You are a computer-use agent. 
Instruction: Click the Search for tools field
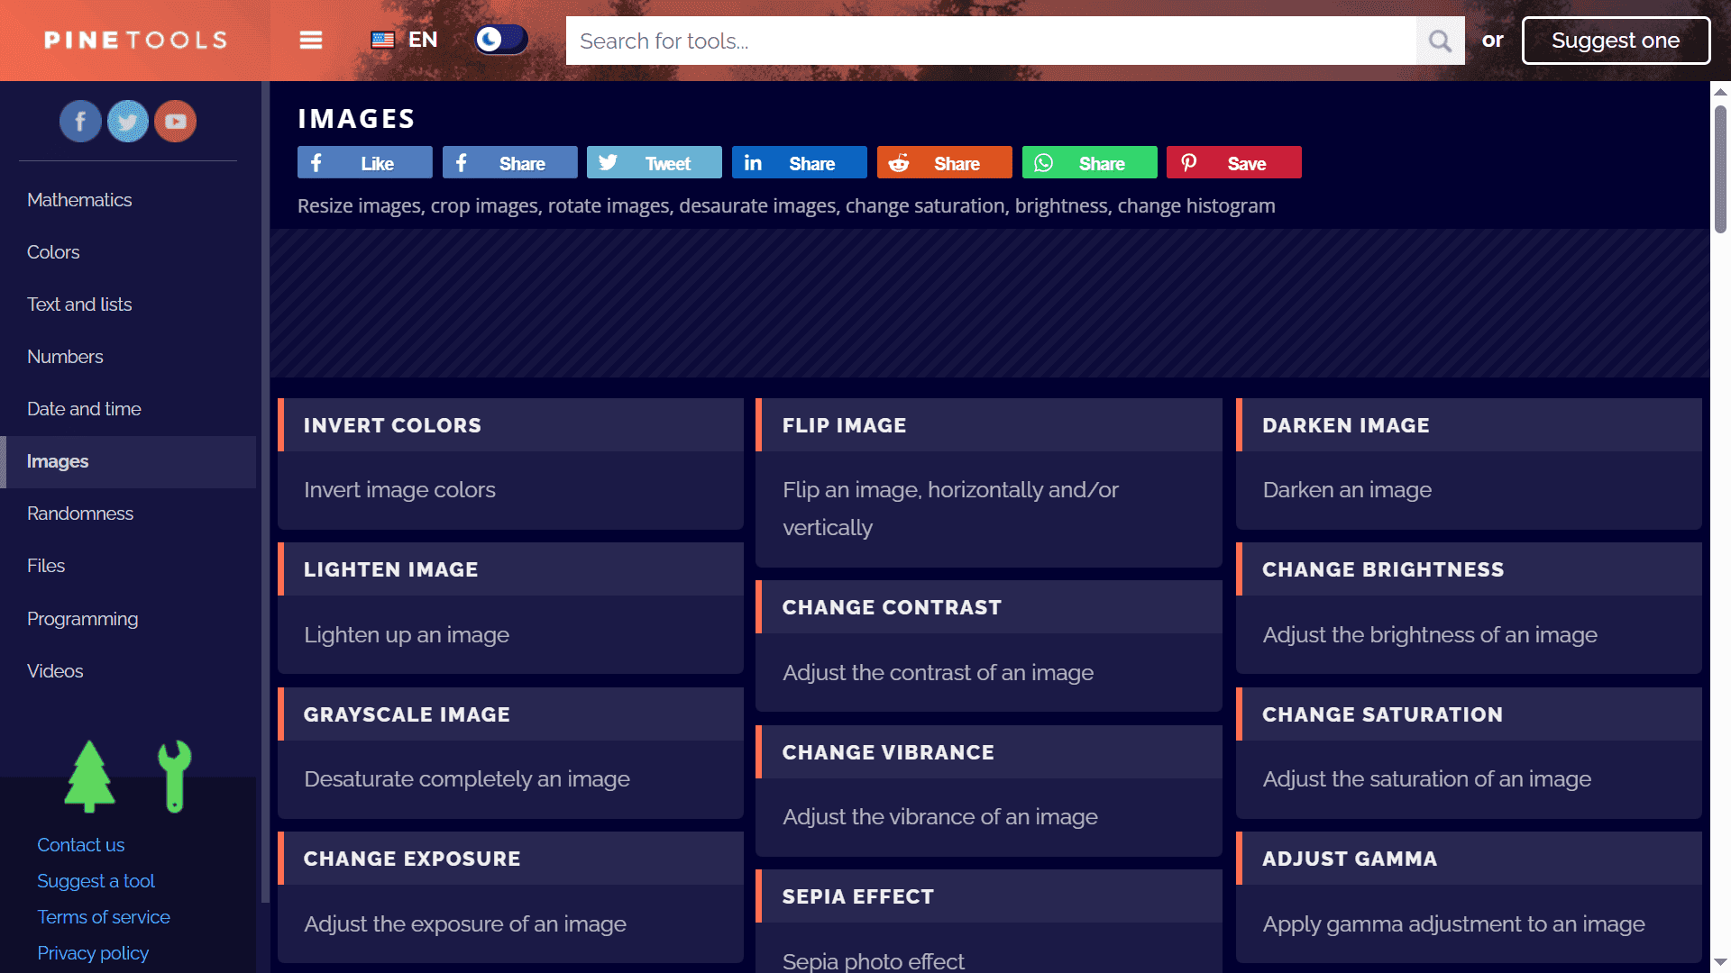click(990, 41)
